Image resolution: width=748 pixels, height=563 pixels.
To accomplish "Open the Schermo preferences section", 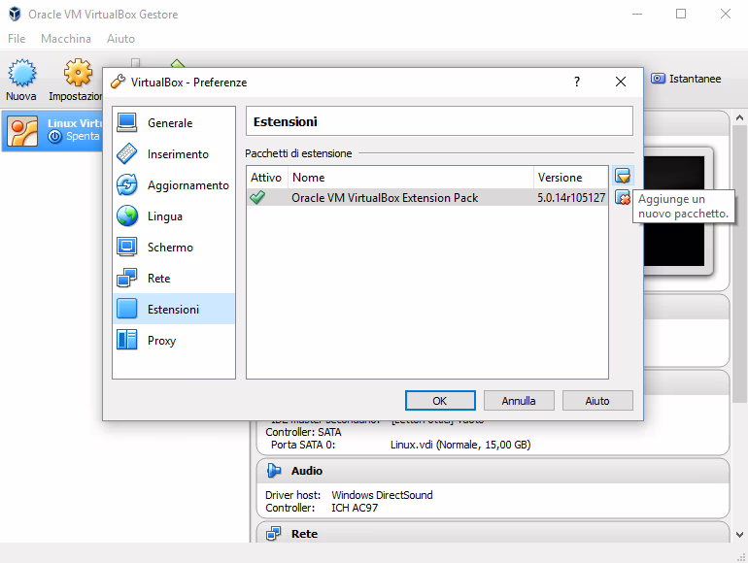I will (174, 247).
